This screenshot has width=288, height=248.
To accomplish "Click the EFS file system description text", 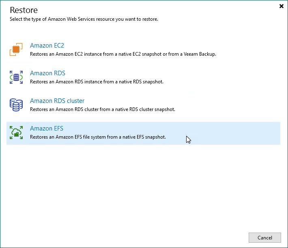I will coord(98,137).
